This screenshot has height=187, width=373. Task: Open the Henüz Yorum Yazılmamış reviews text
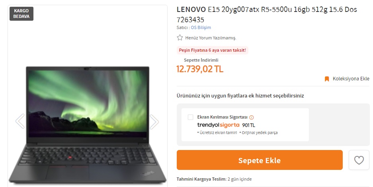click(211, 38)
